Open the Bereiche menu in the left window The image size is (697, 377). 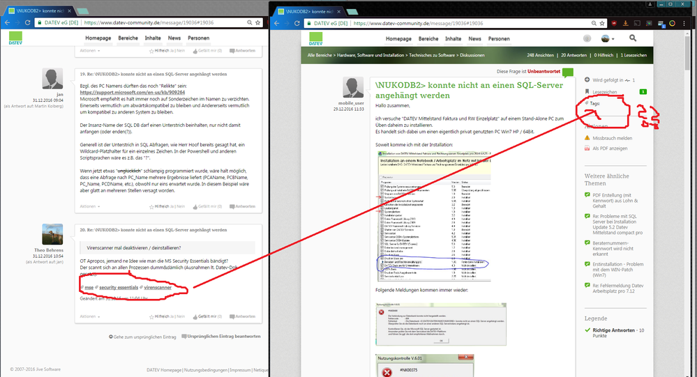[128, 38]
